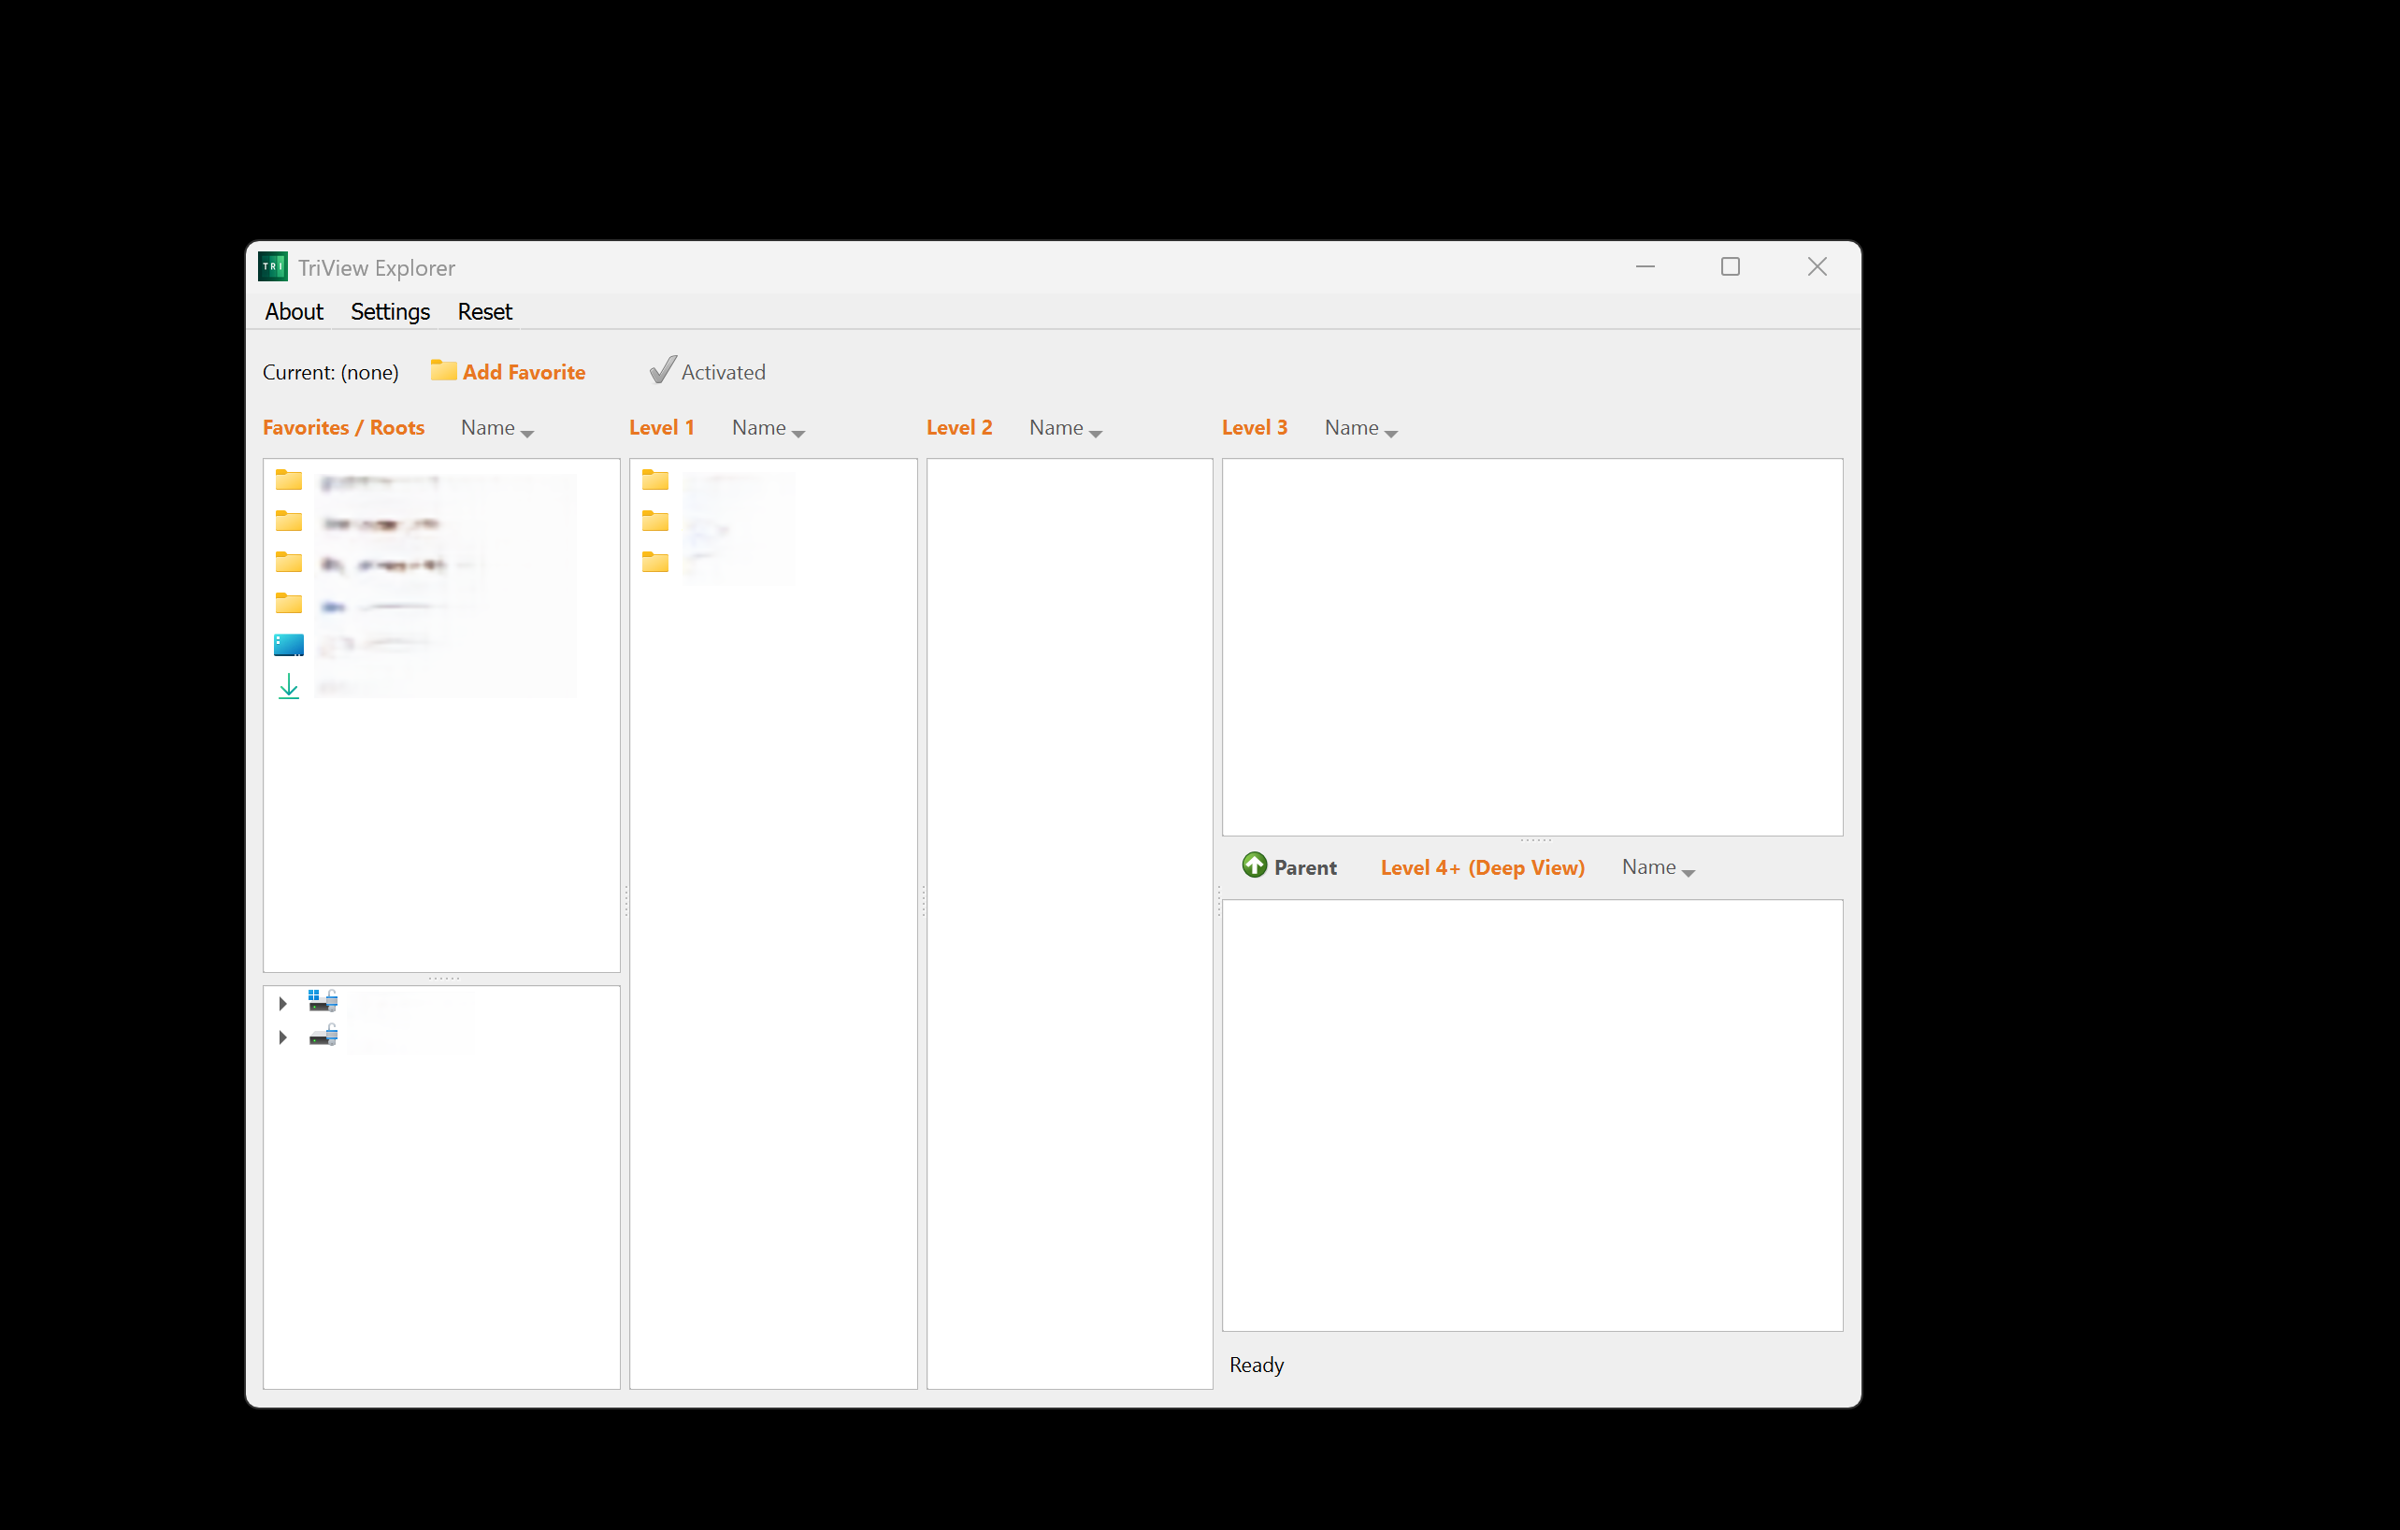This screenshot has height=1530, width=2400.
Task: Open the top folder in Level 1
Action: point(654,479)
